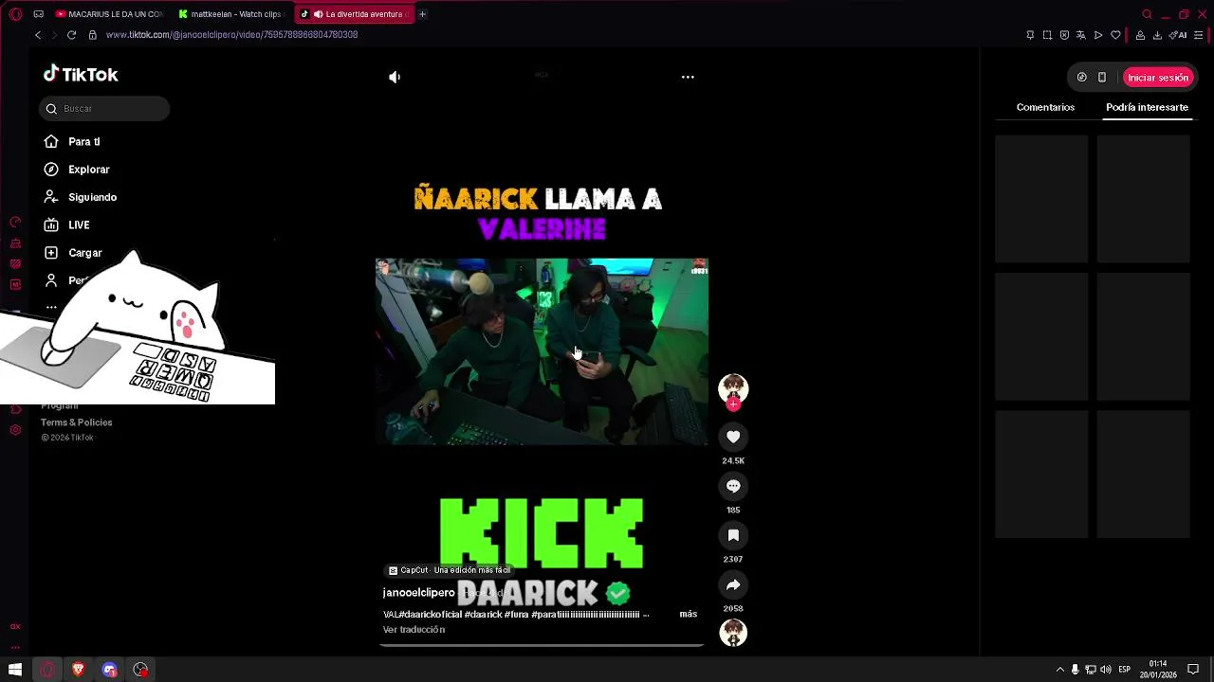Open the sidebar settings gear icon
The width and height of the screenshot is (1214, 682).
[15, 430]
